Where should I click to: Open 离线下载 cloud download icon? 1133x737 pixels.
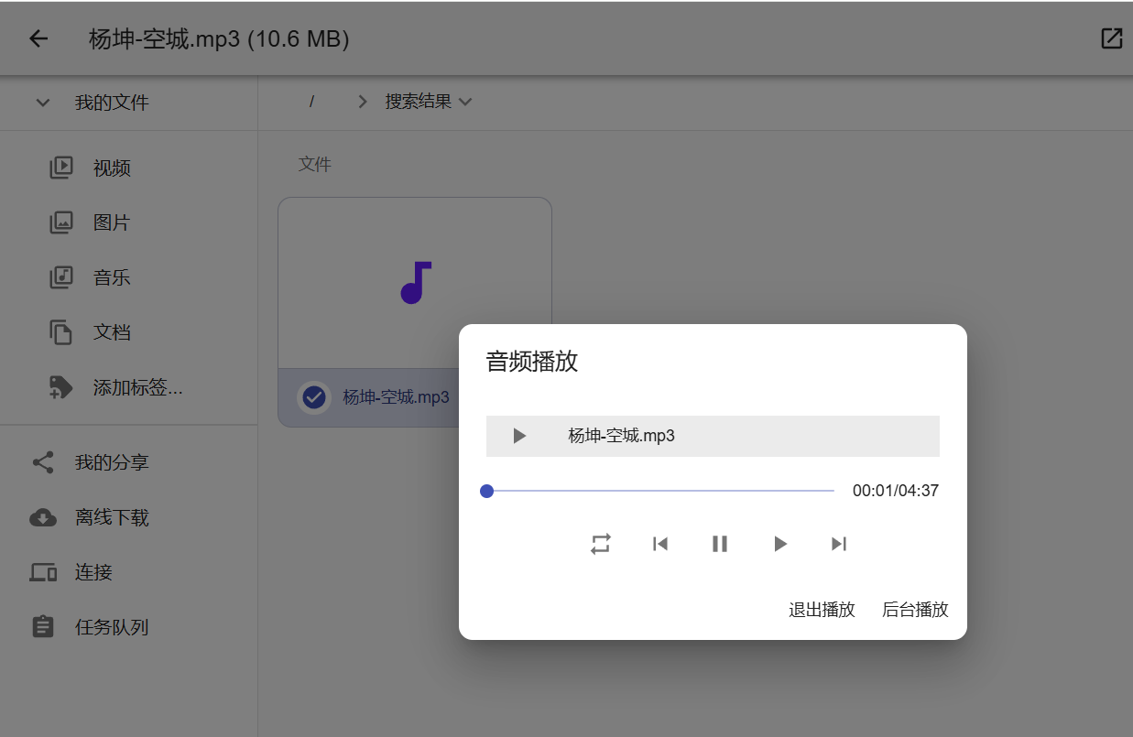pyautogui.click(x=43, y=518)
